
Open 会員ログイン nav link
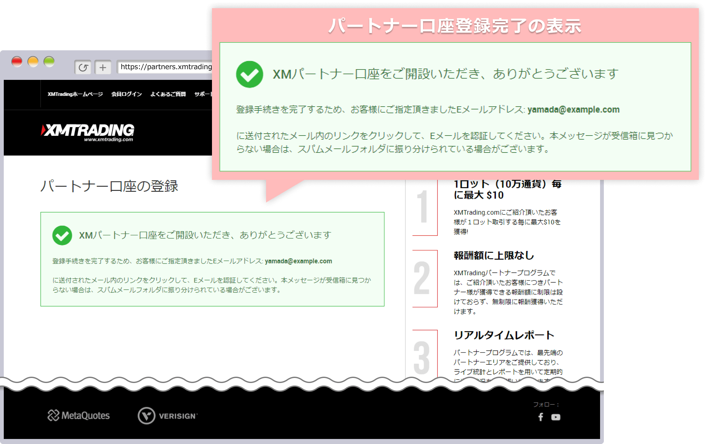[x=126, y=94]
